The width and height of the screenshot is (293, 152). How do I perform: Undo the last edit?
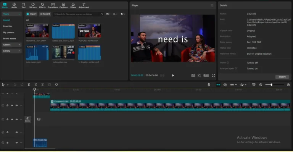pyautogui.click(x=15, y=85)
